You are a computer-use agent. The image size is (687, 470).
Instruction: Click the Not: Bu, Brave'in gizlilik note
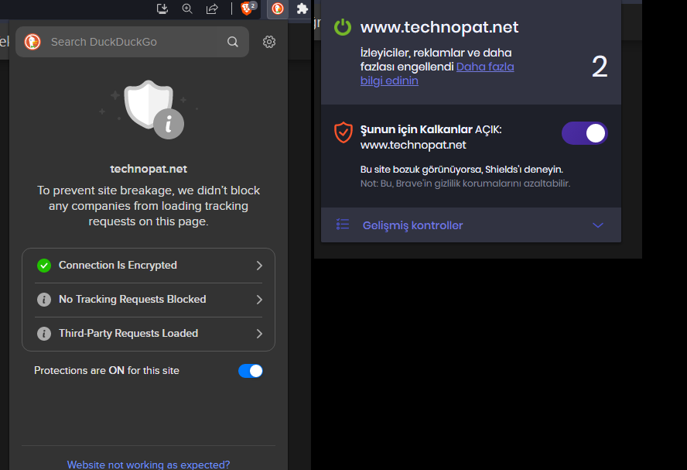tap(465, 184)
